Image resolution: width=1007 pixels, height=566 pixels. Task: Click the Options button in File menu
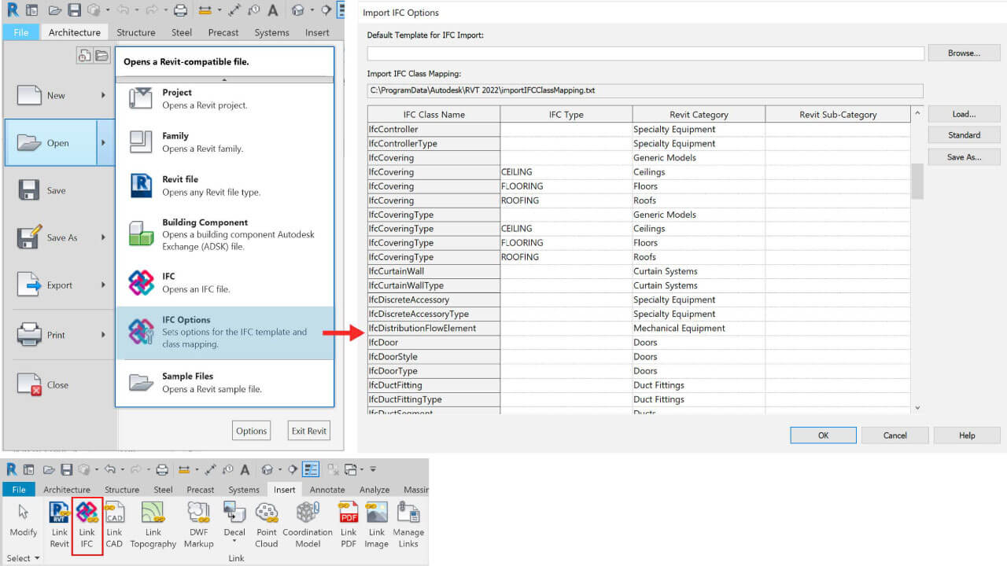251,431
